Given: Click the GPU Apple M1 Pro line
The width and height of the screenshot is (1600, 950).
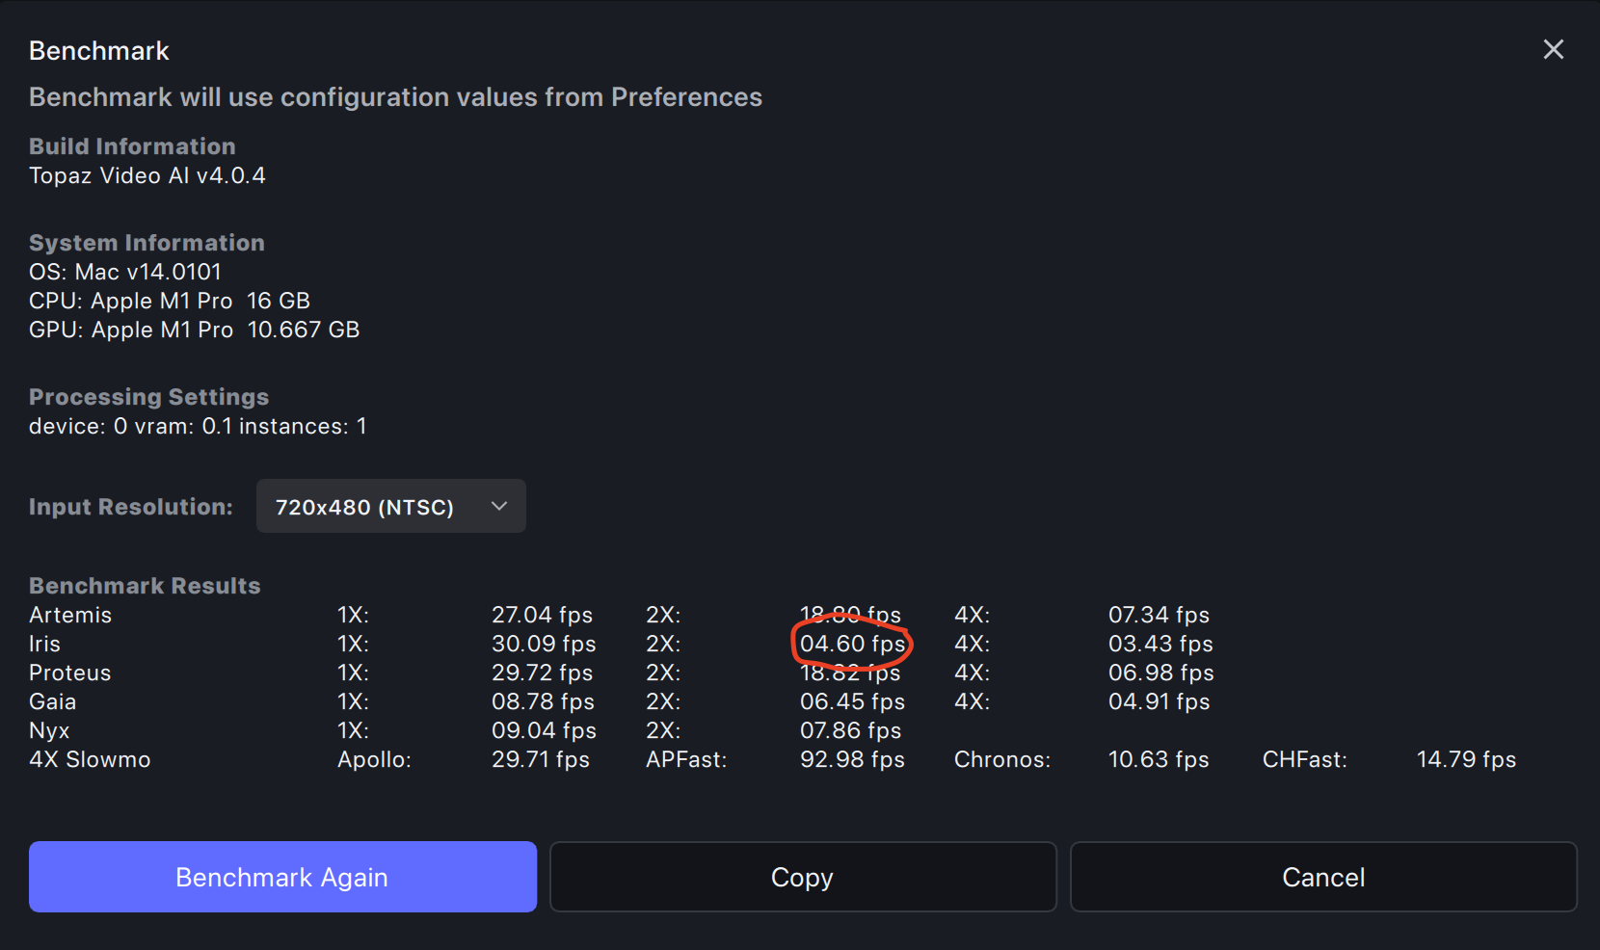Looking at the screenshot, I should pos(194,330).
